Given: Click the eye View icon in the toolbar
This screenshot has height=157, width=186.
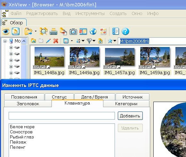Looking at the screenshot, I should 6,31.
